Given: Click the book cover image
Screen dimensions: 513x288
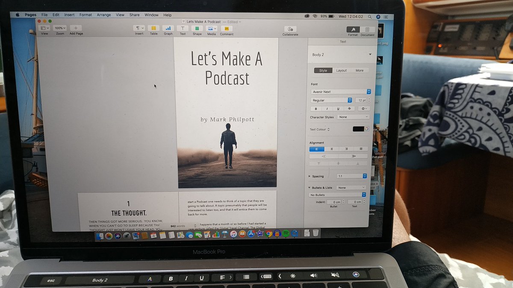Looking at the screenshot, I should [x=227, y=113].
